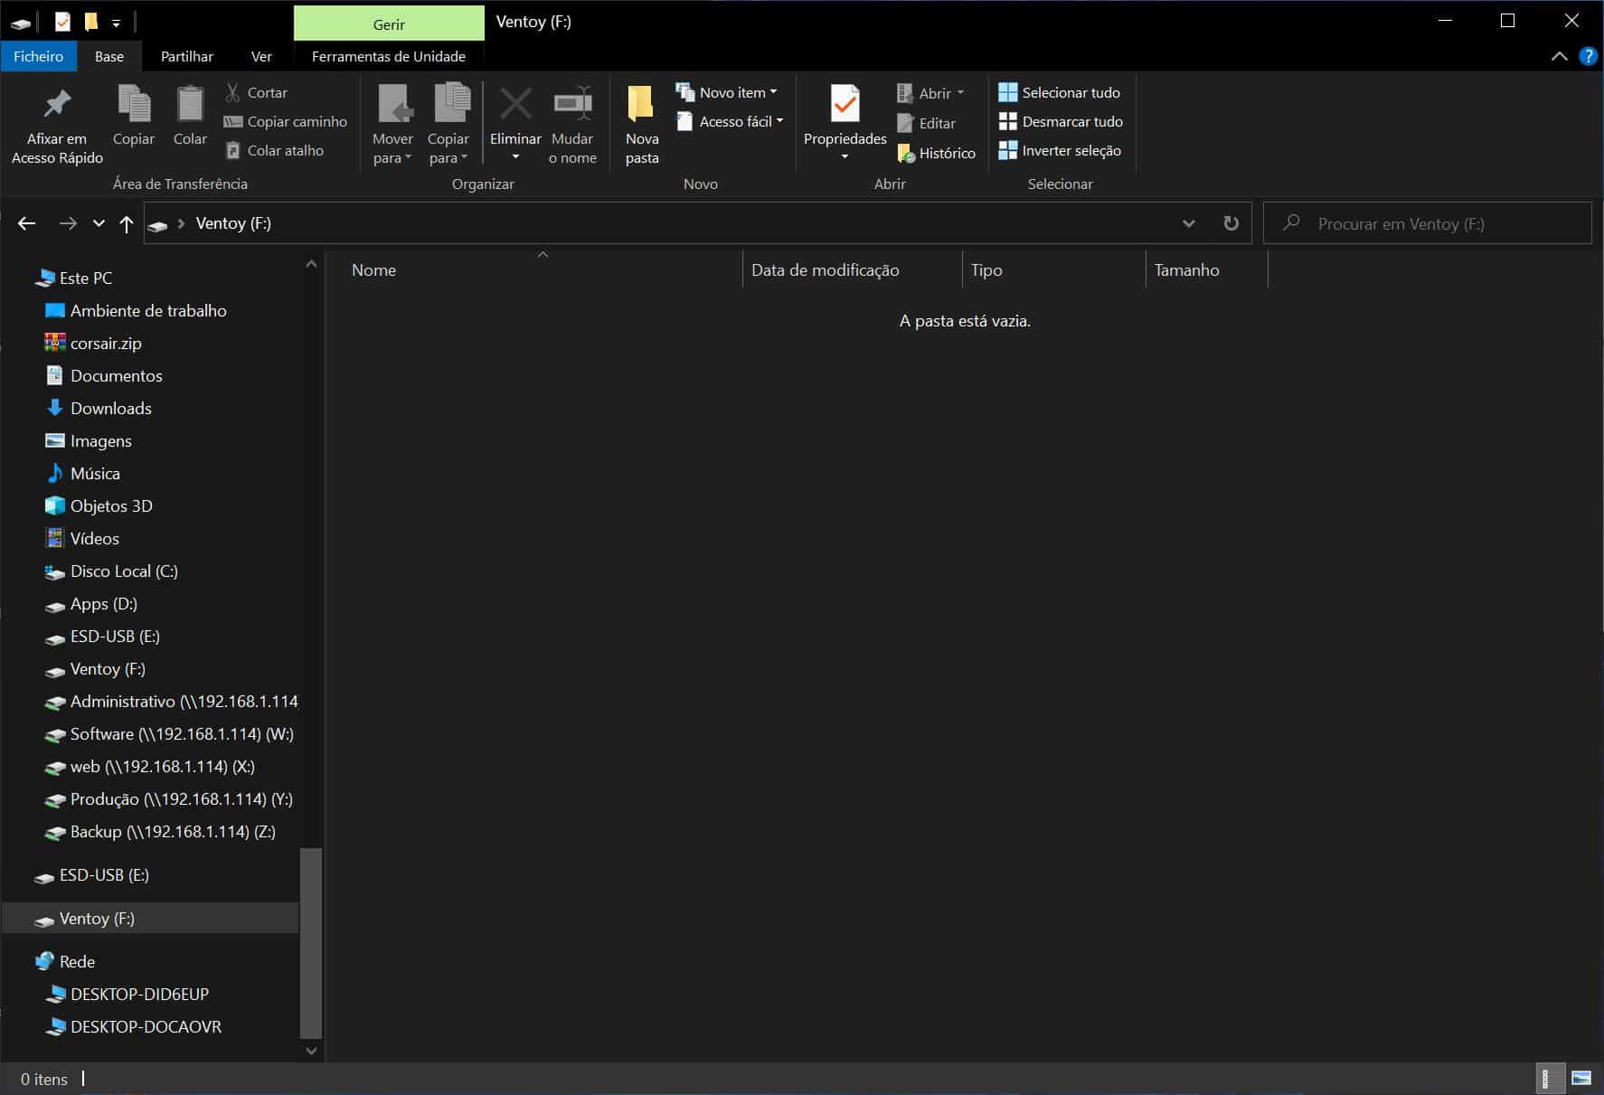Expand address bar history dropdown chevron
This screenshot has height=1095, width=1604.
1188,223
